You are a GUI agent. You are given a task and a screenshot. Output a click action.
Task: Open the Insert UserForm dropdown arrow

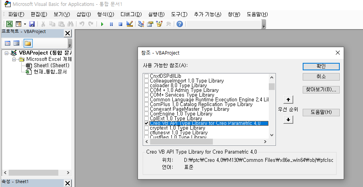25,24
